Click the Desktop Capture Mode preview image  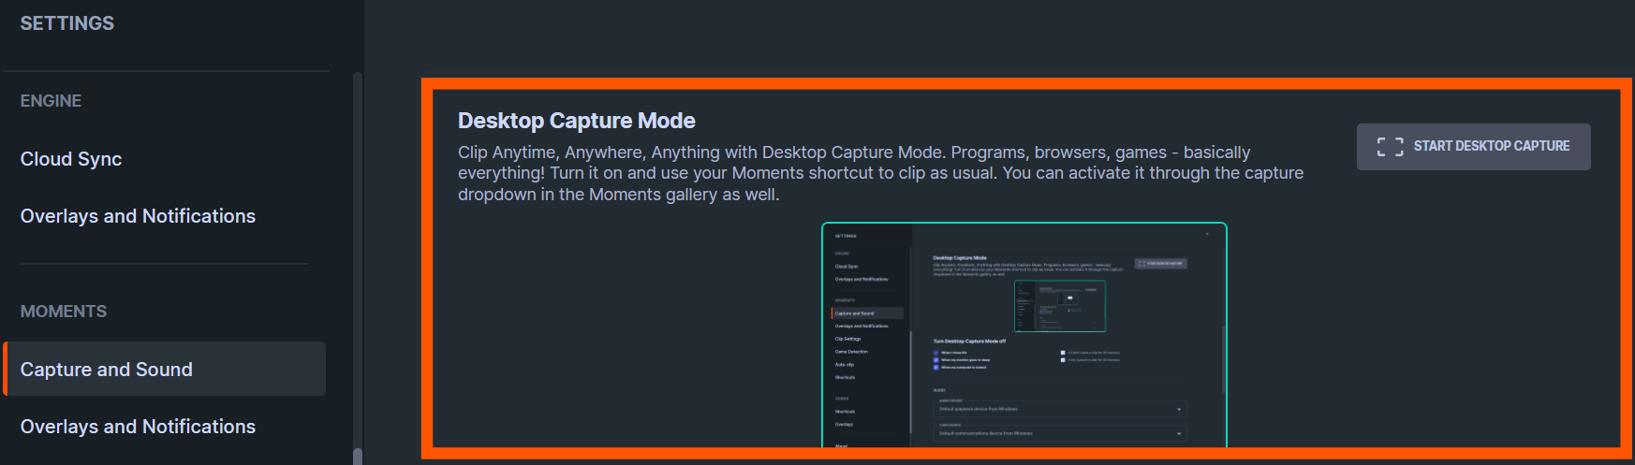tap(1024, 335)
